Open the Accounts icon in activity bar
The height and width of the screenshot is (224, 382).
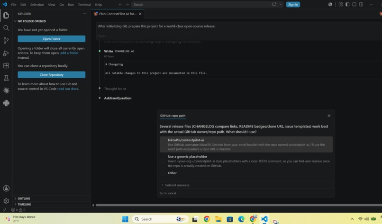click(x=6, y=188)
